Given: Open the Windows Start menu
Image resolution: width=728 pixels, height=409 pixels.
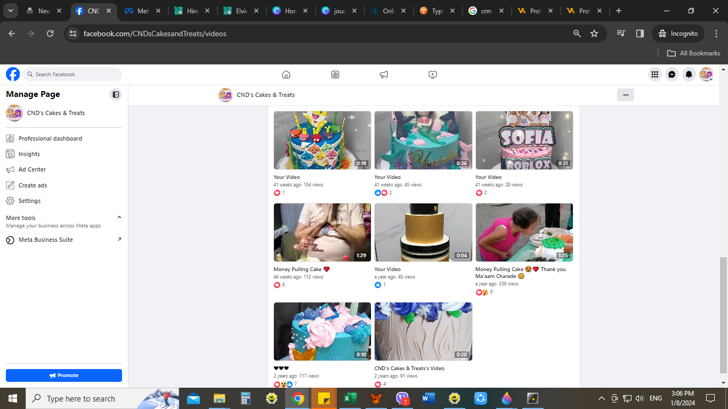Looking at the screenshot, I should 13,398.
